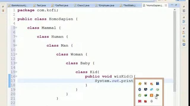190x106 pixels.
Task: Click the gray W tray icon
Action: point(145,84)
